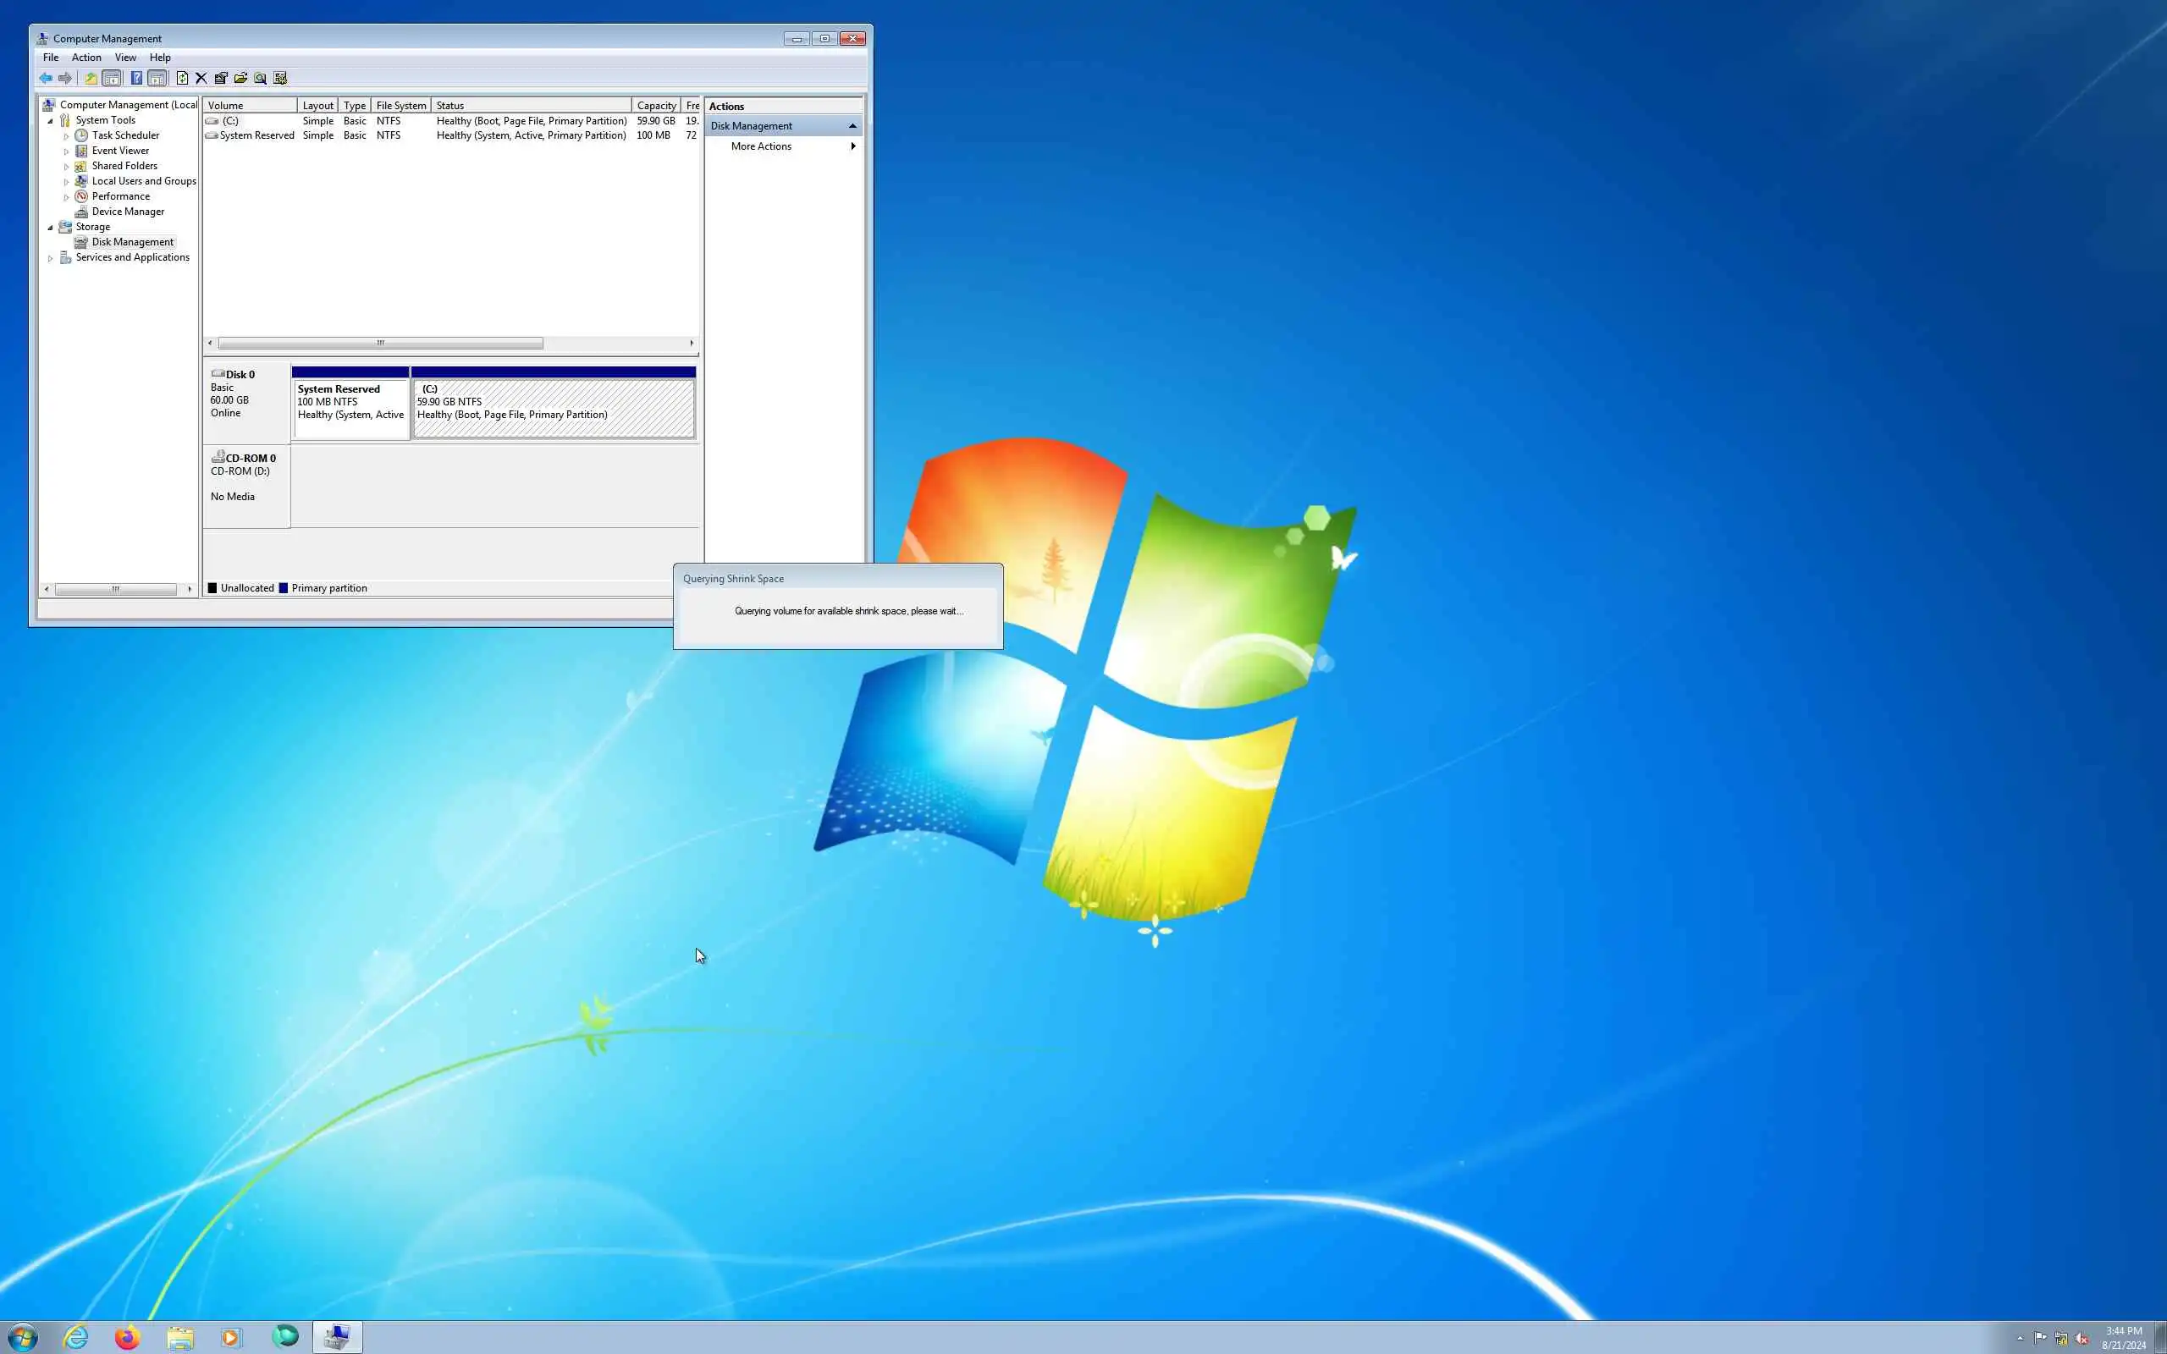Screen dimensions: 2167x1354
Task: Toggle Show/Hide Action Pane toolbar icon
Action: [x=157, y=78]
